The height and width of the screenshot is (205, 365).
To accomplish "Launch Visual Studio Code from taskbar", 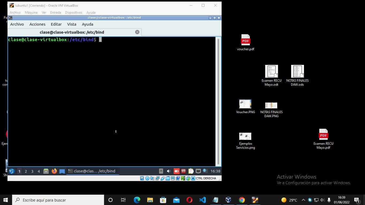I will [x=203, y=200].
